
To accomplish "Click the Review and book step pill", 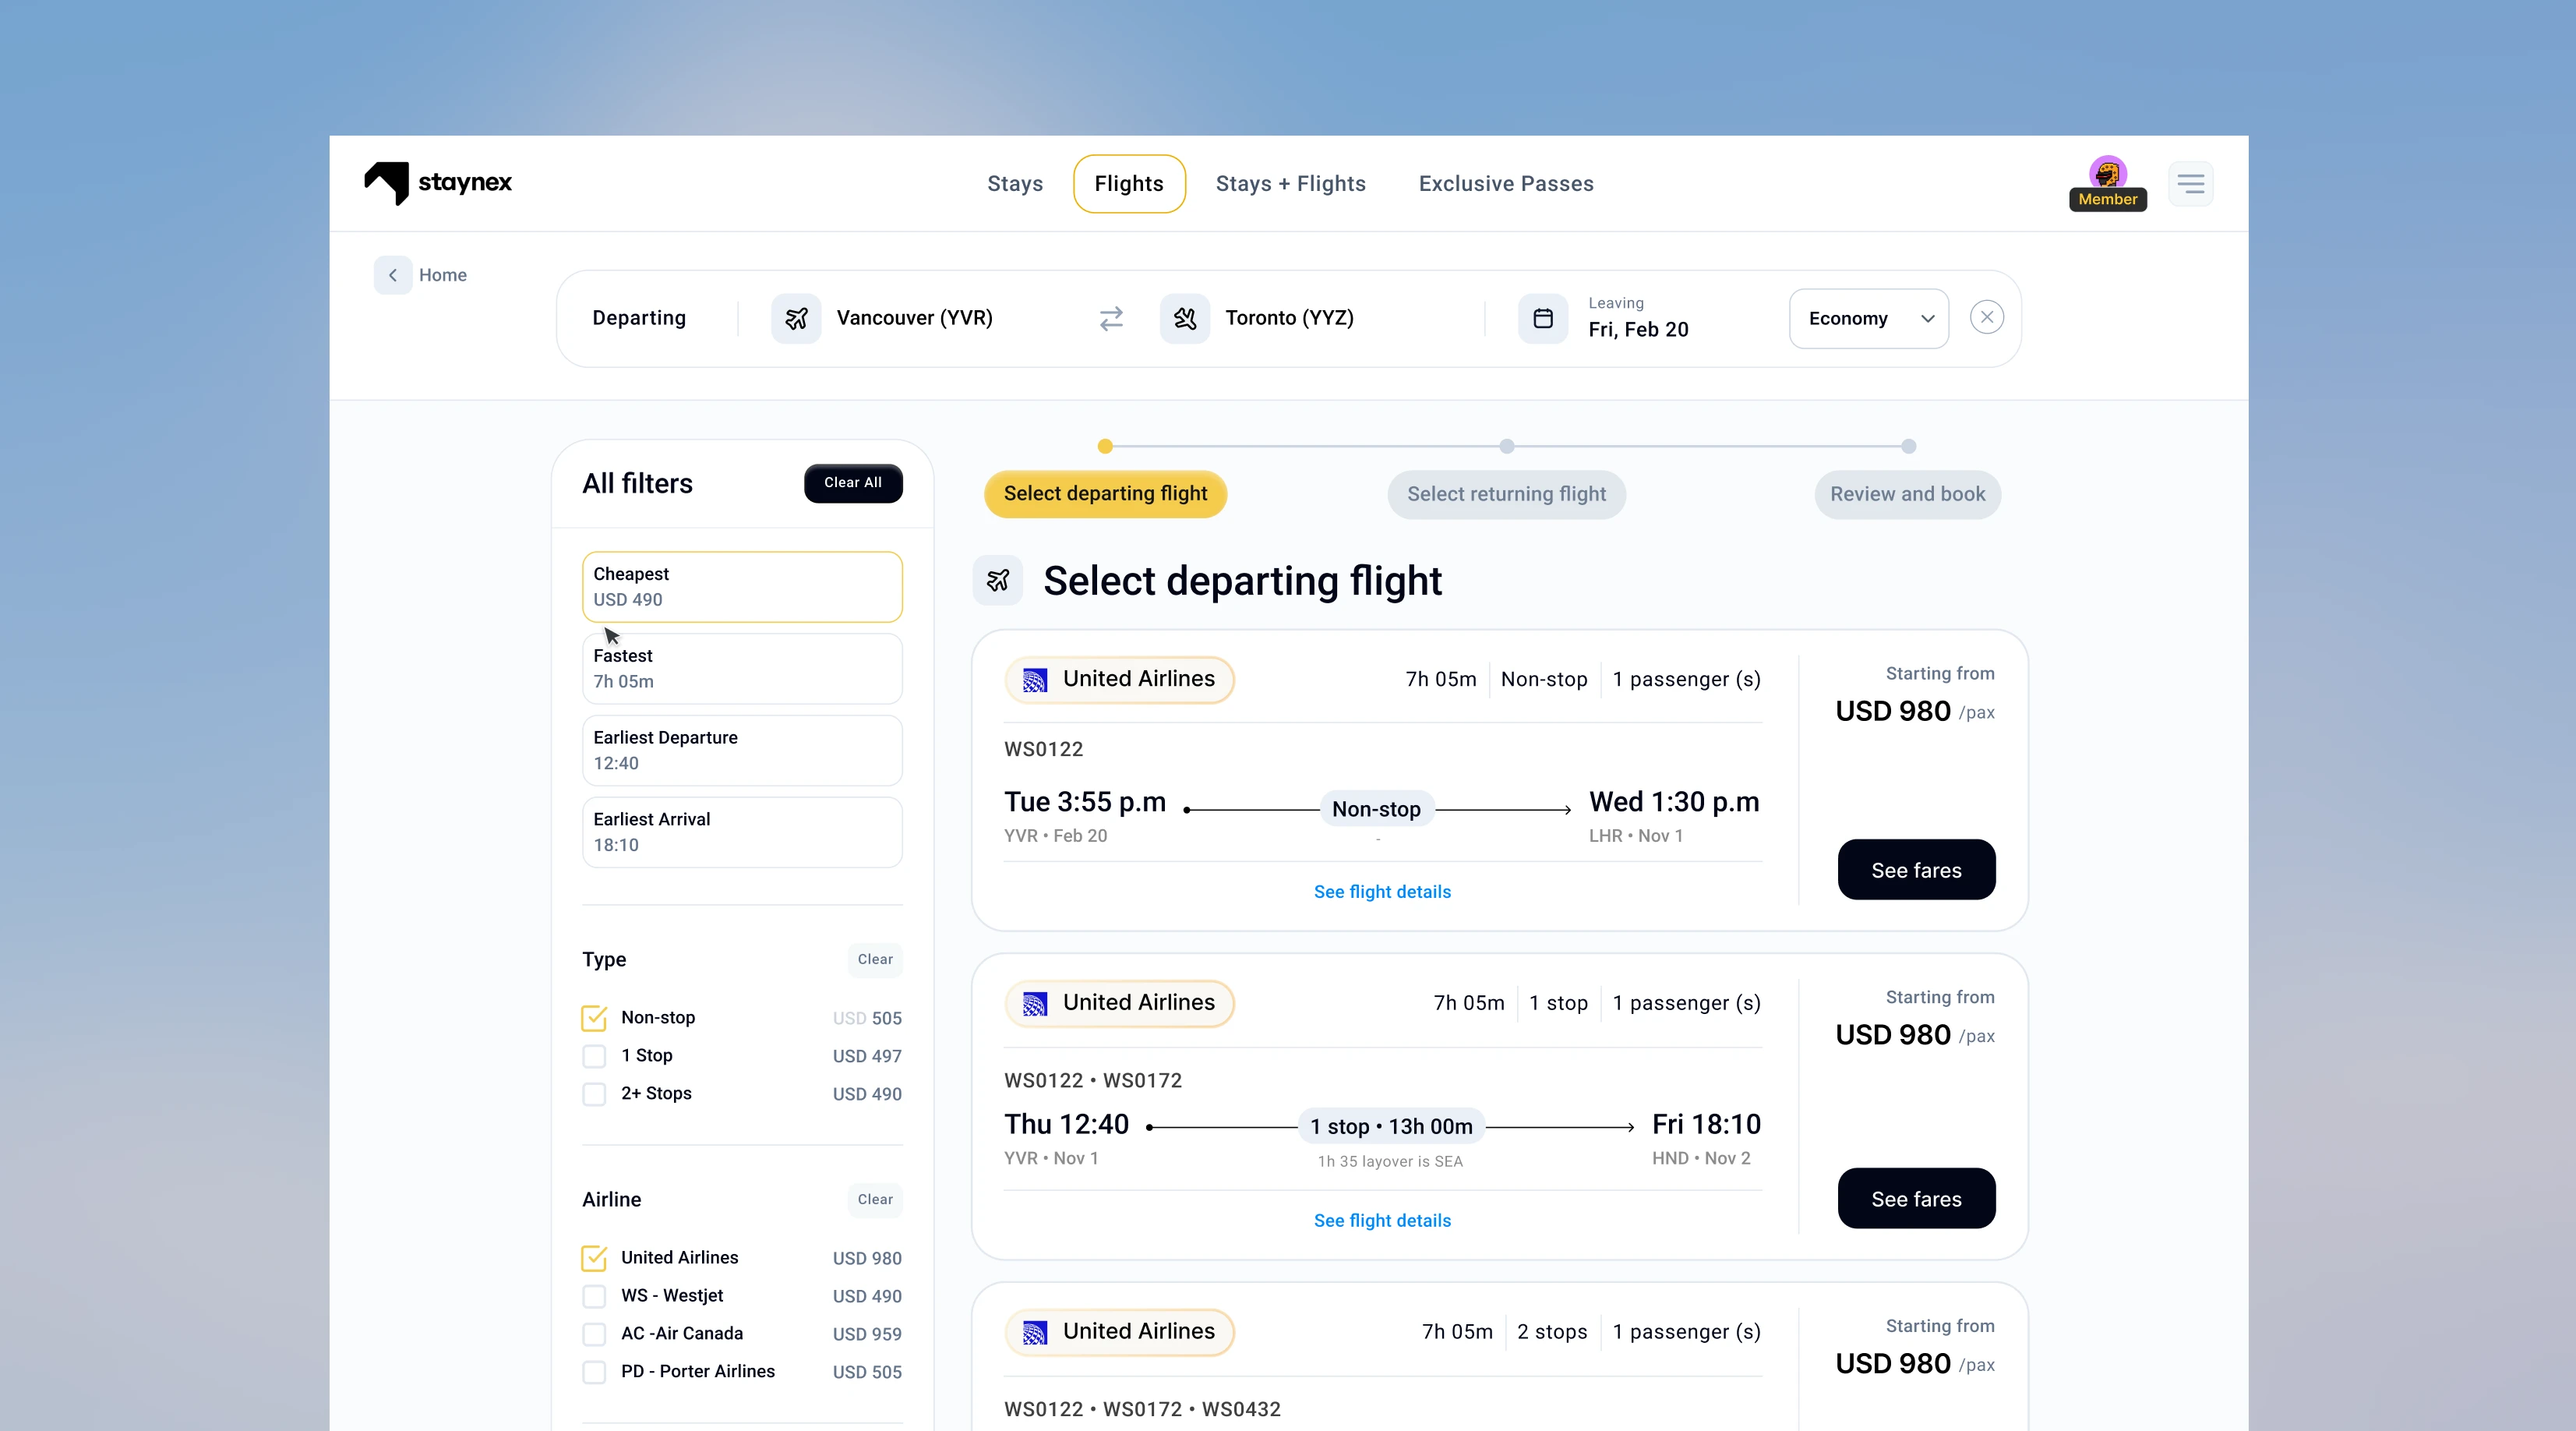I will coord(1907,494).
